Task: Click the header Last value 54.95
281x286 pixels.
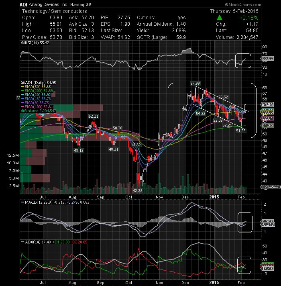Action: tap(252, 31)
